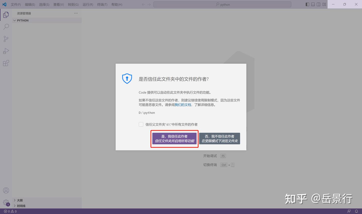Enable trusting parent folder d:\ authors
This screenshot has height=214, width=362.
(141, 124)
